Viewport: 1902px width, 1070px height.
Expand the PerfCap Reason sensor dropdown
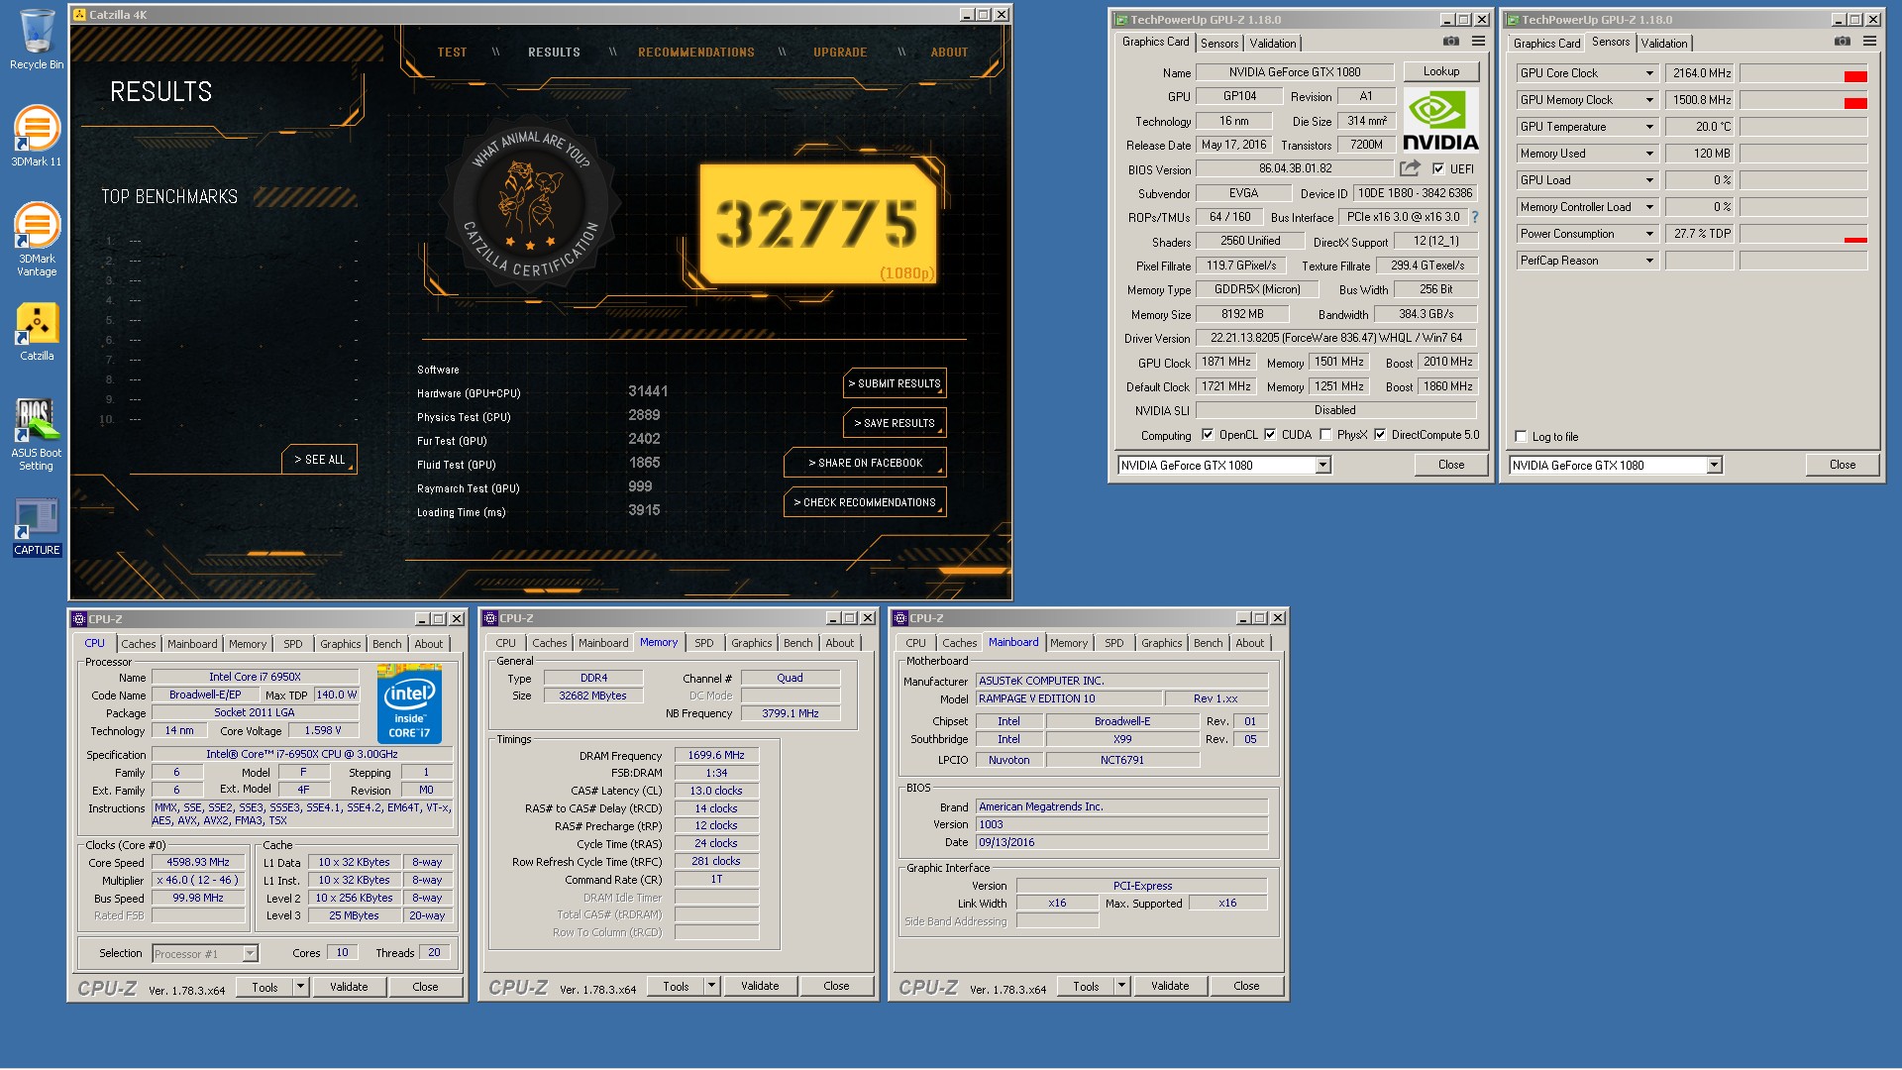[x=1649, y=261]
